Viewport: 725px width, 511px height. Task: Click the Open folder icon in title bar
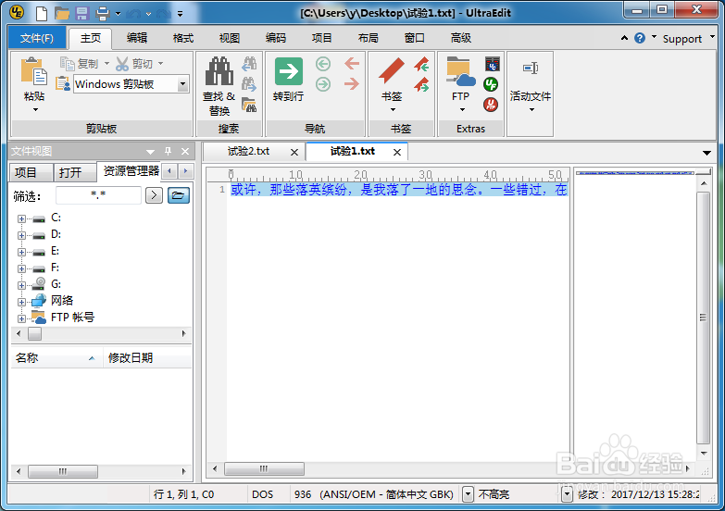[x=62, y=13]
